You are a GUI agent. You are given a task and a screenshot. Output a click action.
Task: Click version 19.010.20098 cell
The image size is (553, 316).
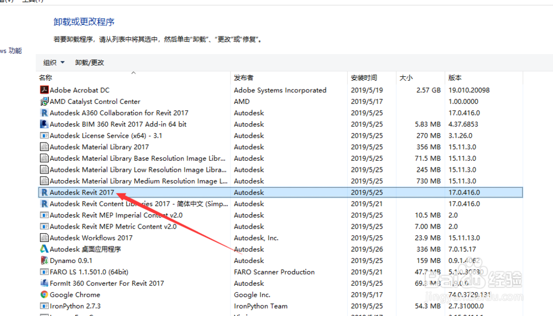469,90
